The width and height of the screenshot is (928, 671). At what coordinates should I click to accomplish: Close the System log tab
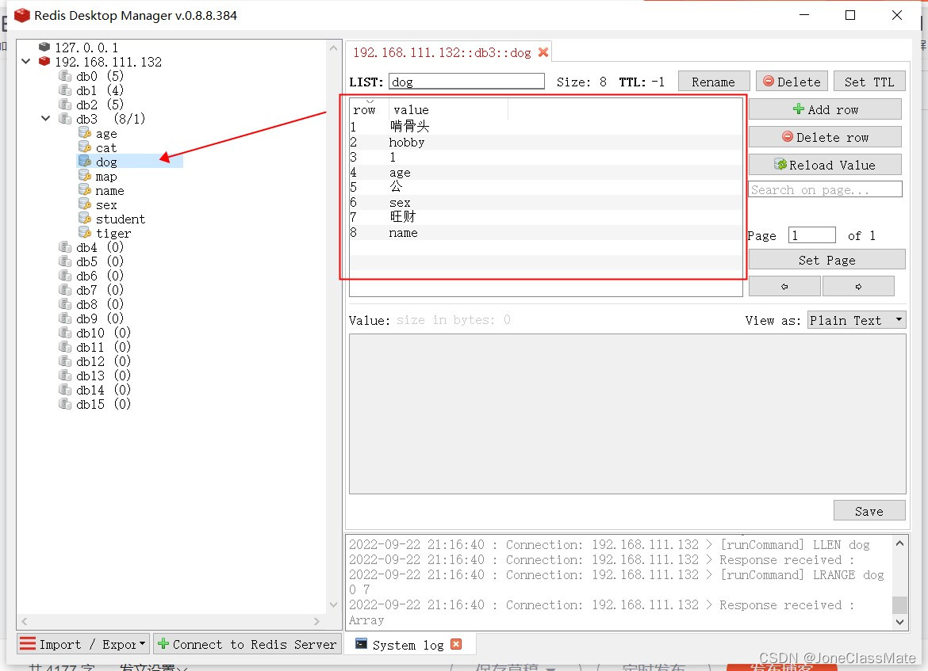click(x=456, y=644)
